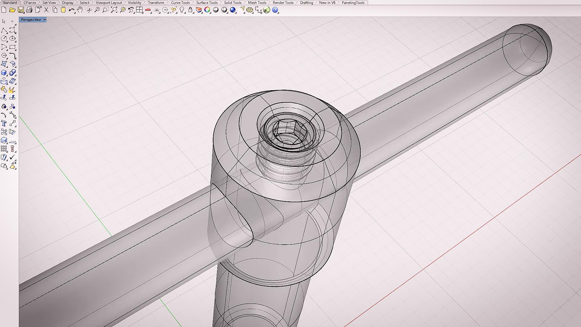Toggle the four-viewport layout icon

pyautogui.click(x=139, y=10)
